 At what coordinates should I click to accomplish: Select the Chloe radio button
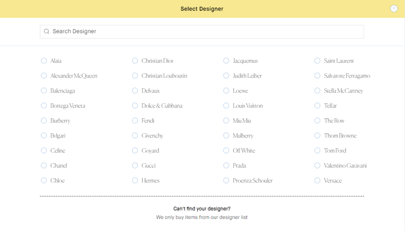[44, 181]
